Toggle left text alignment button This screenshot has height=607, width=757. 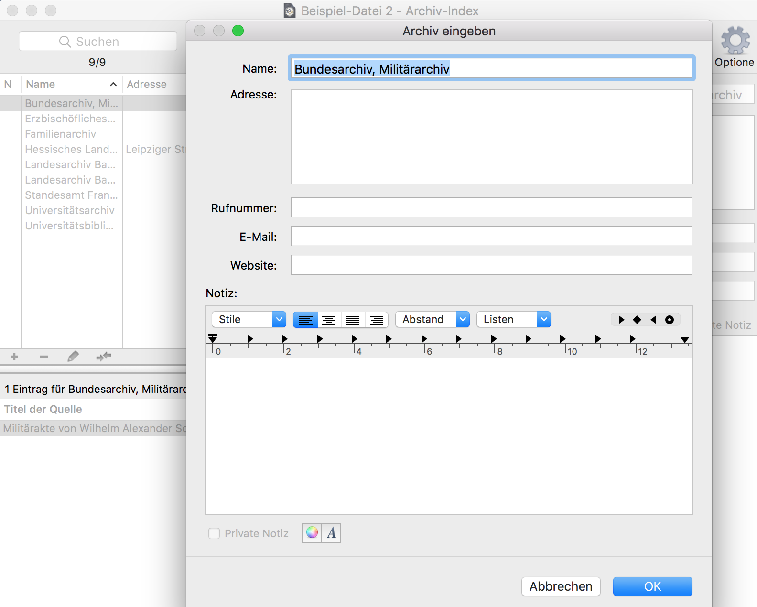click(x=305, y=320)
